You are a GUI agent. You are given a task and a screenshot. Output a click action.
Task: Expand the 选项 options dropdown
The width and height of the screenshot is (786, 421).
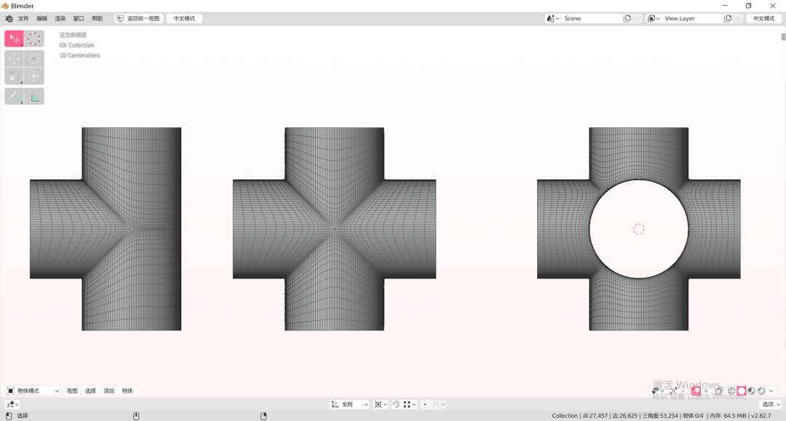coord(770,404)
